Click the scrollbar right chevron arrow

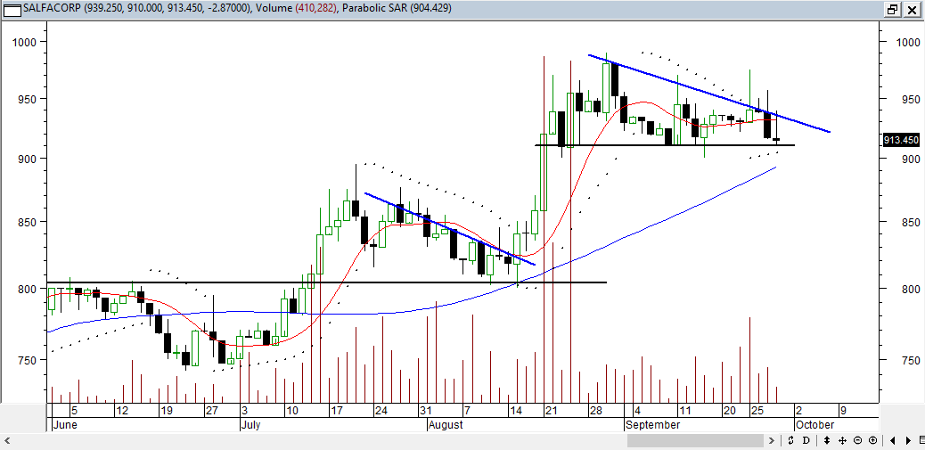click(771, 440)
